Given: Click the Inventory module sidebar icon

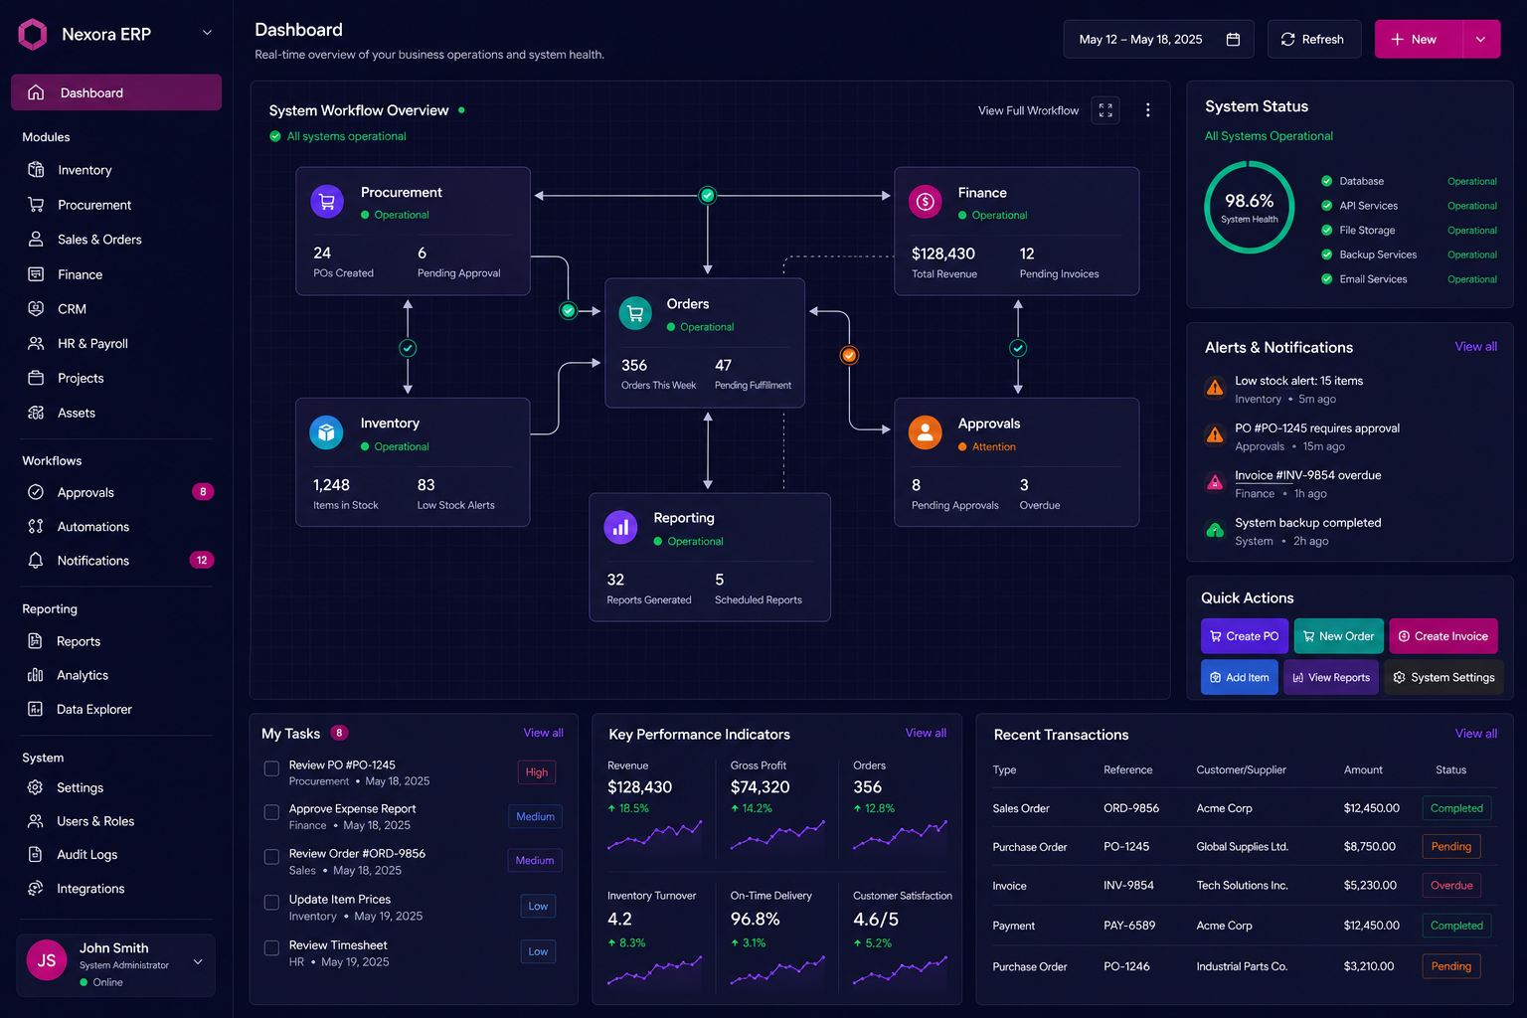Looking at the screenshot, I should [x=36, y=170].
